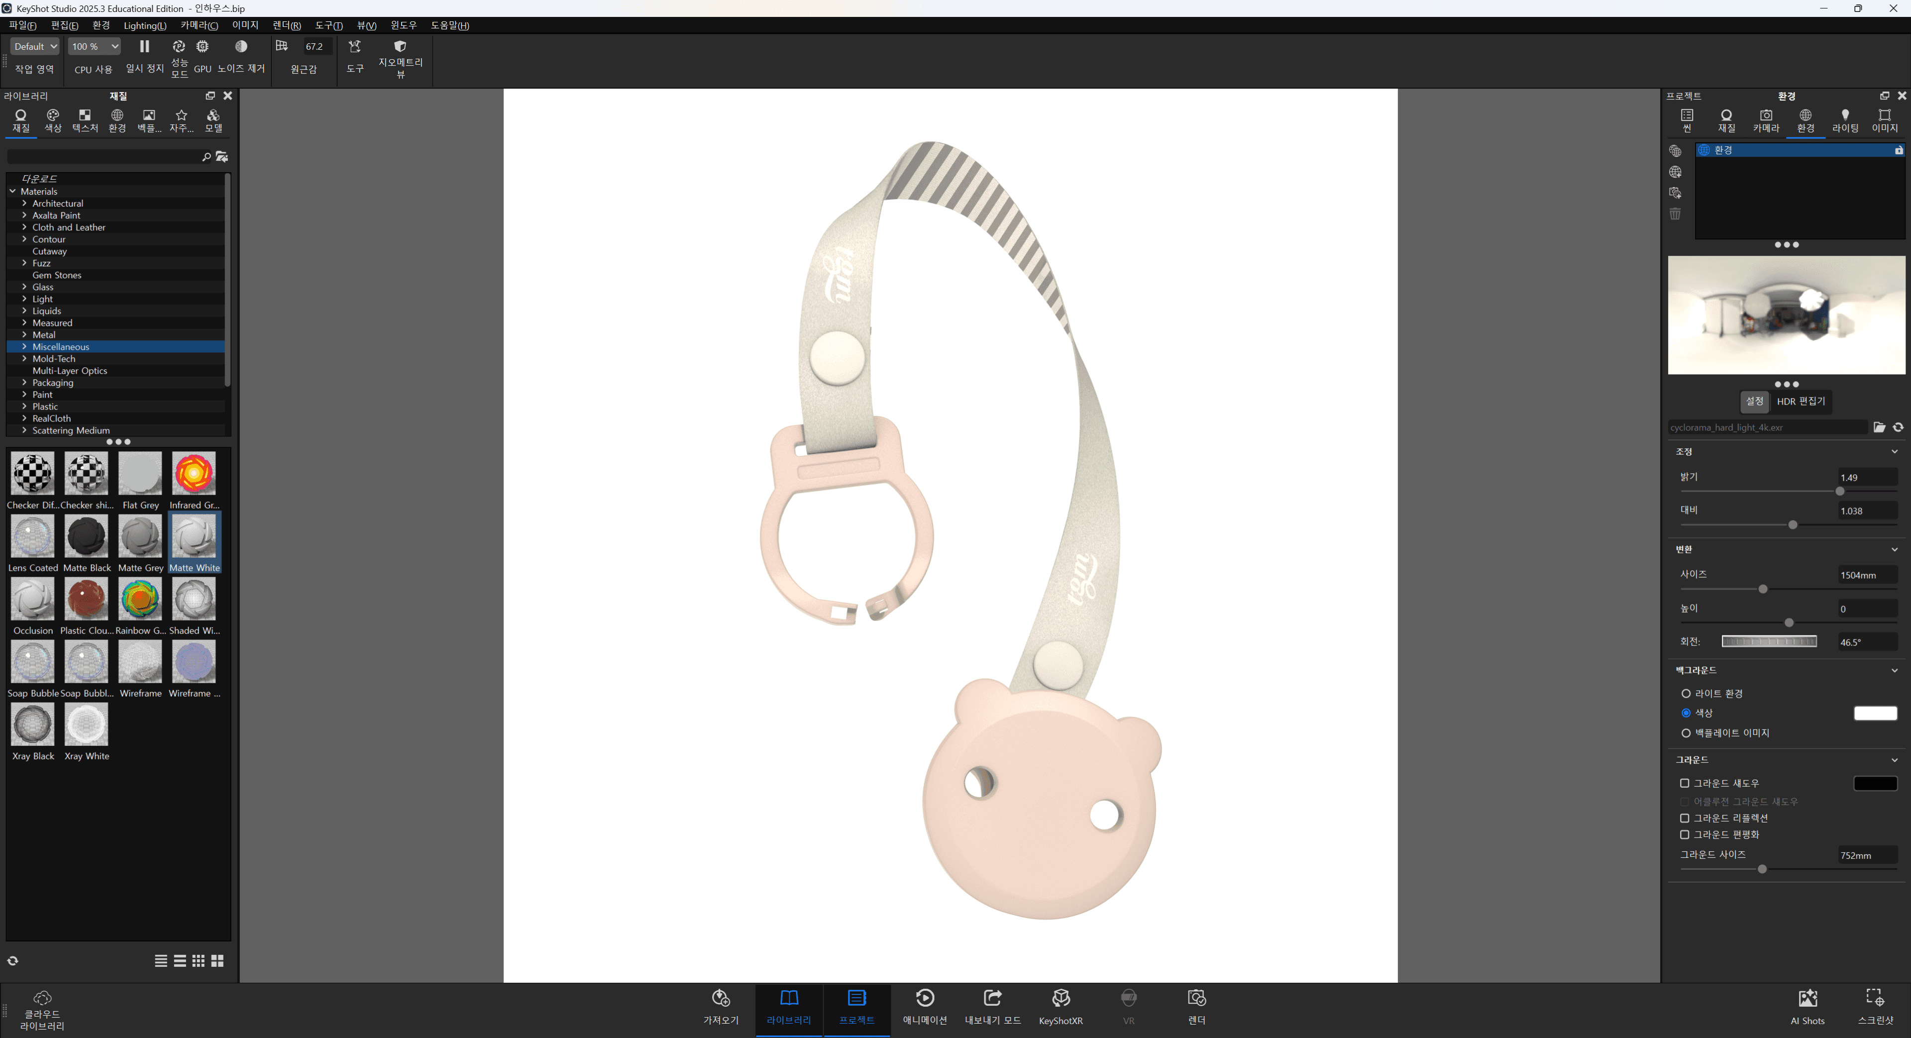
Task: Click the Cloud Library (클라우드 라이브러리) icon
Action: 42,999
